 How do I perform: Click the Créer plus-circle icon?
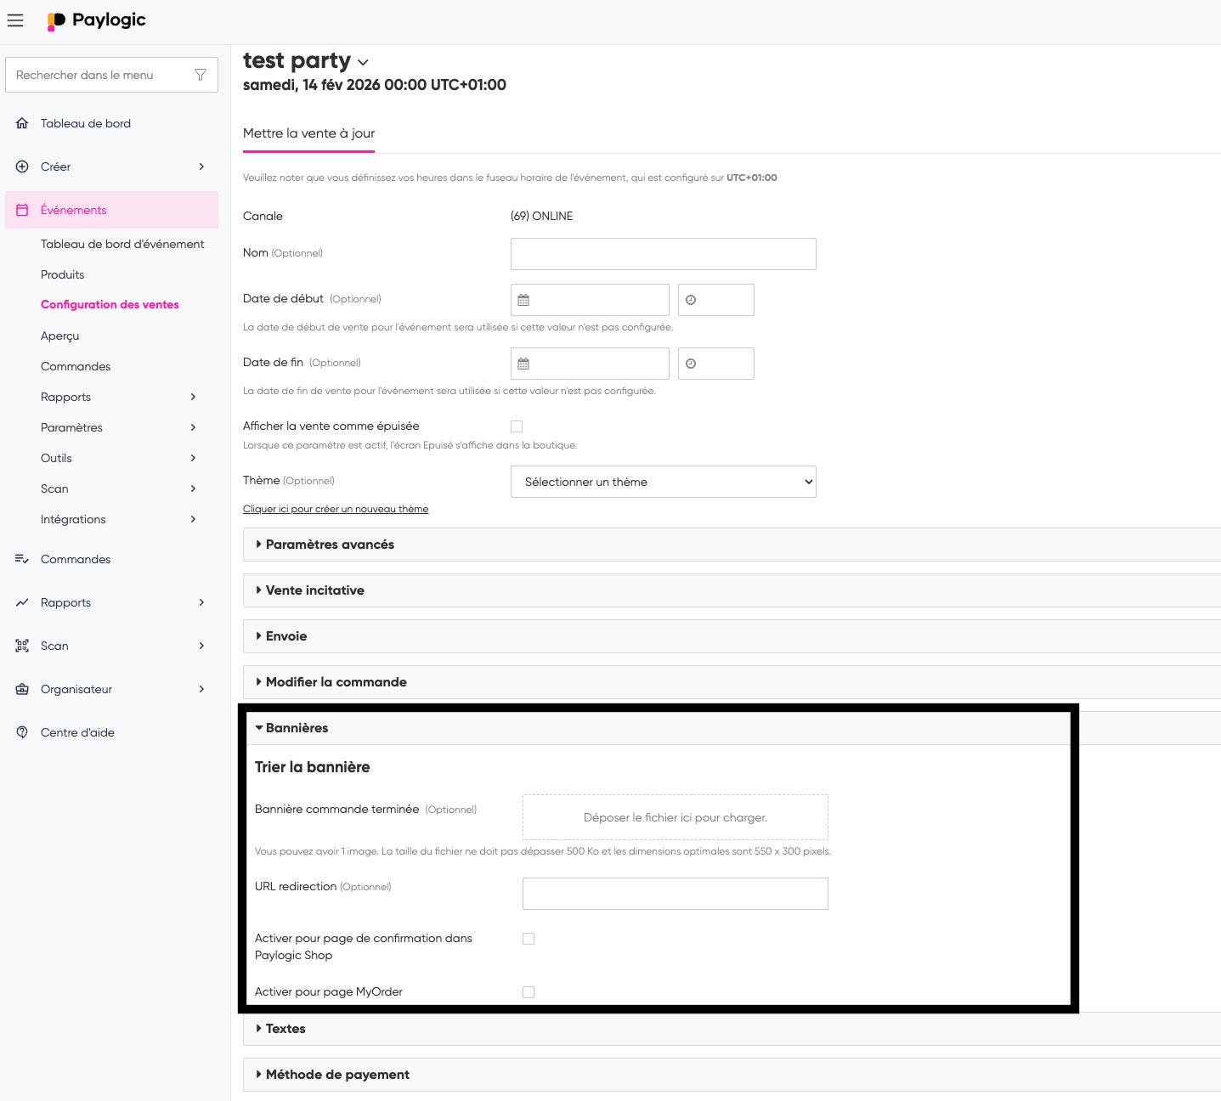22,167
